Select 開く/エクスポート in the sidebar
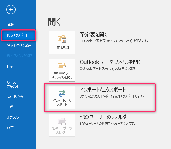The width and height of the screenshot is (171, 149). point(18,35)
